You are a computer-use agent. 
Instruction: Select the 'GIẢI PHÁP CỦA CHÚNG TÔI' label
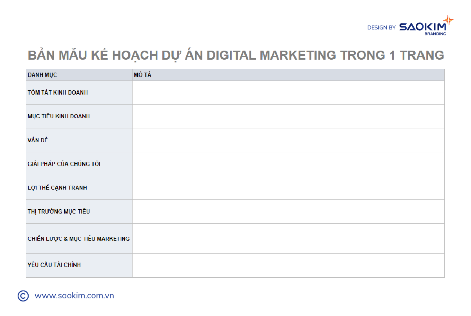[x=64, y=164]
